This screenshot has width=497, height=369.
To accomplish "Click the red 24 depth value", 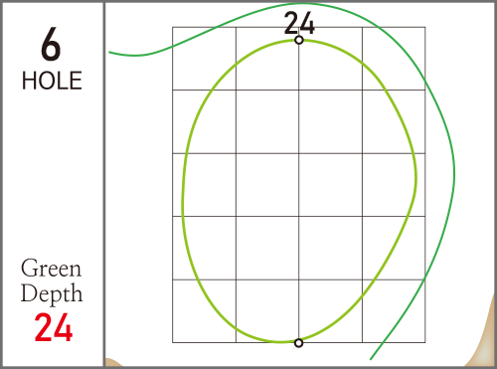I will 54,327.
